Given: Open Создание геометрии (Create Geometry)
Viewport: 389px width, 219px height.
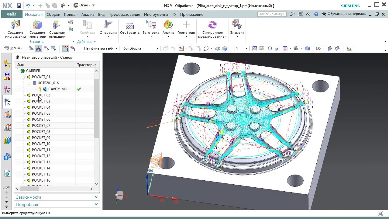Looking at the screenshot, I should pyautogui.click(x=37, y=29).
